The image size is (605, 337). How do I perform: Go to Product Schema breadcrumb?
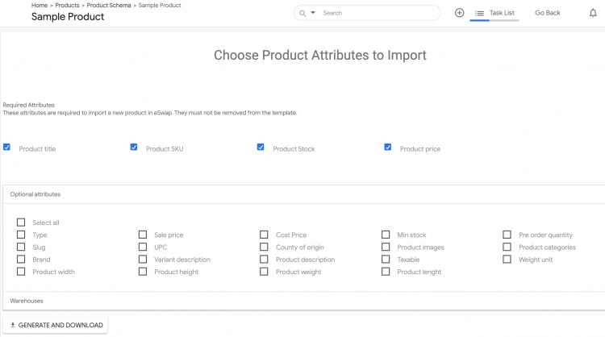tap(109, 6)
